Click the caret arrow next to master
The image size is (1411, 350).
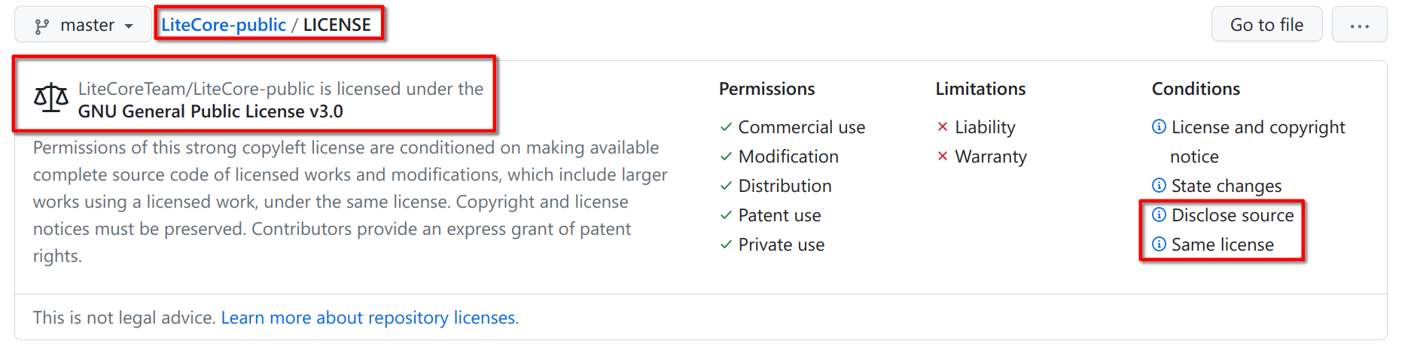pyautogui.click(x=129, y=26)
